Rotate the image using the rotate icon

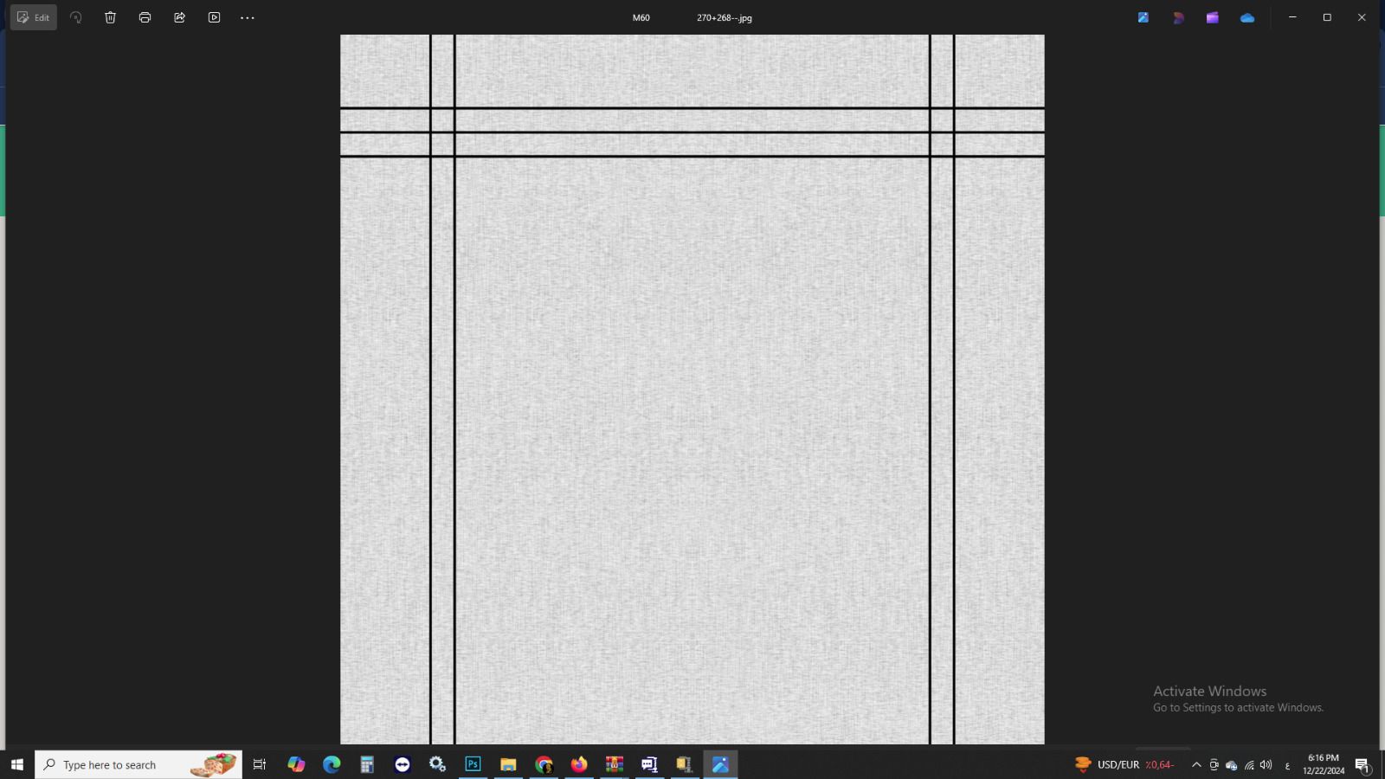tap(76, 17)
